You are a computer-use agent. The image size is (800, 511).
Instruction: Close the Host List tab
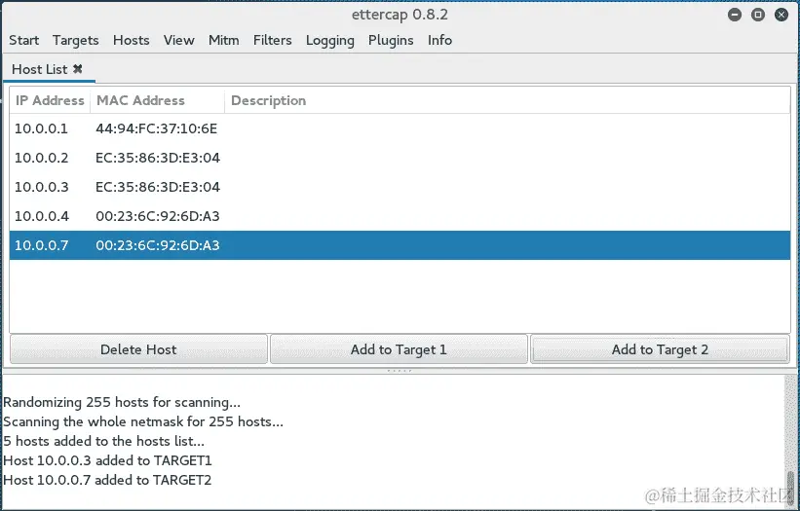pyautogui.click(x=78, y=69)
